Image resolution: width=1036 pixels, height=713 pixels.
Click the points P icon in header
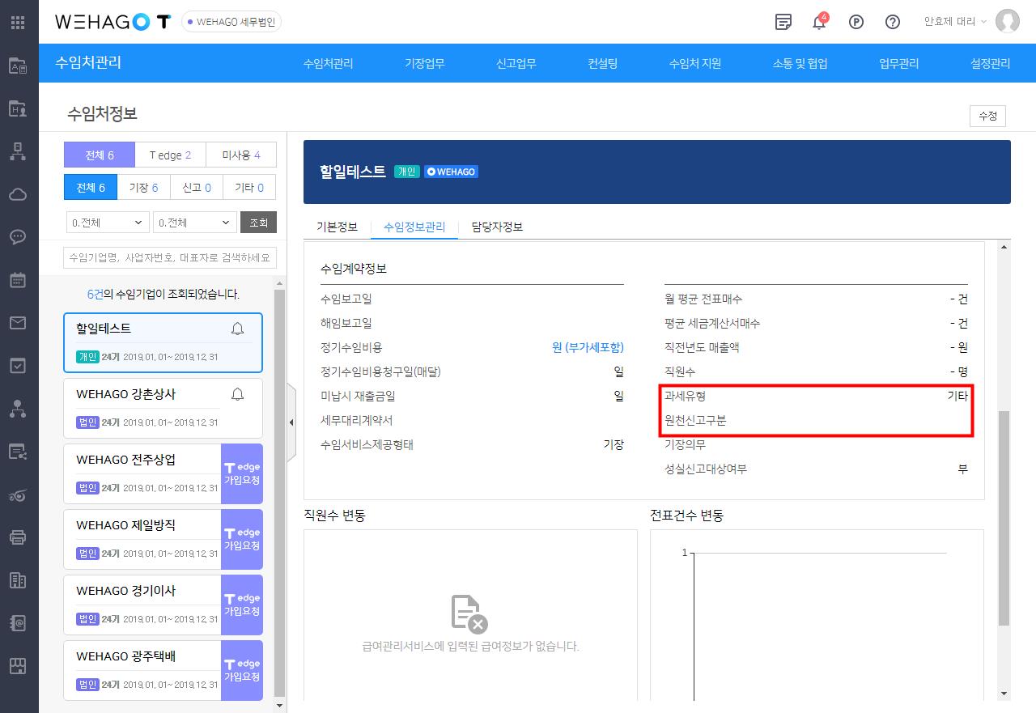856,22
